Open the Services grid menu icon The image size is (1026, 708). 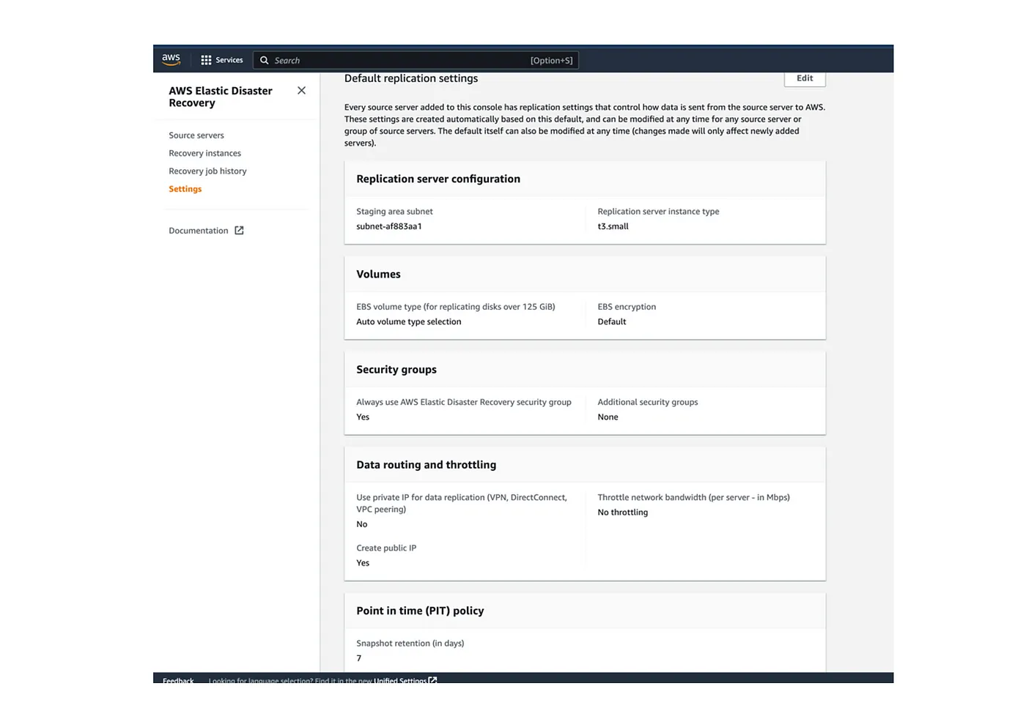[206, 60]
